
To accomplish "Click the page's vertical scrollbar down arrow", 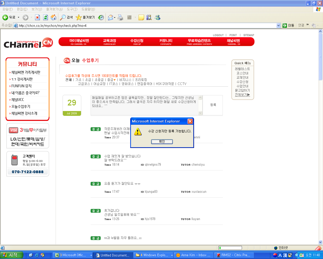I will point(320,242).
